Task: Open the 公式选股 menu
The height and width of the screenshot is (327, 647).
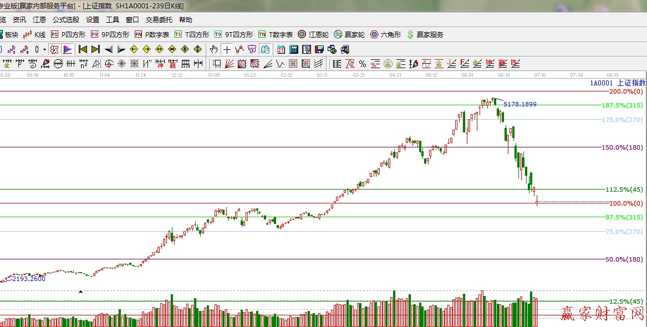Action: 66,19
